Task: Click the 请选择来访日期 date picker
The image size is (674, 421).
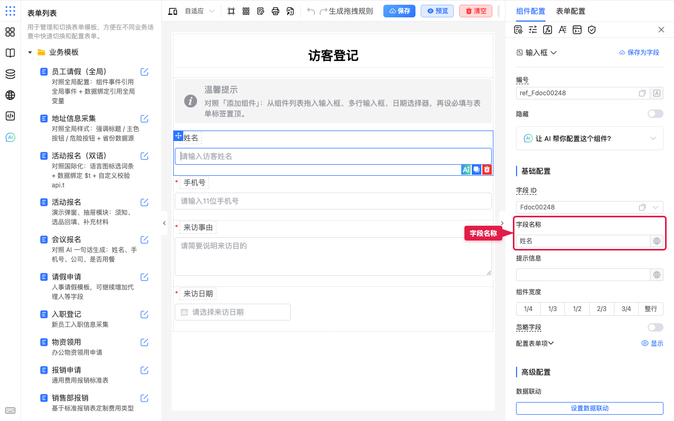Action: (233, 312)
